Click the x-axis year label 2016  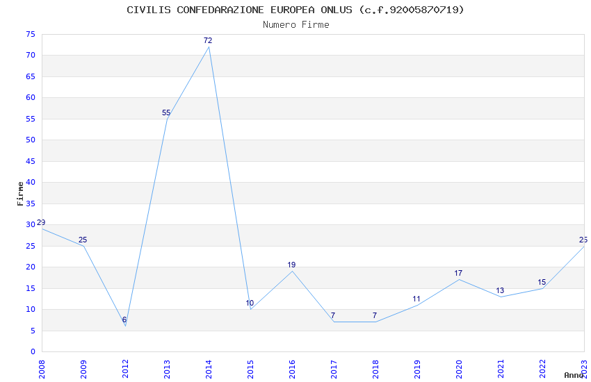click(x=292, y=369)
